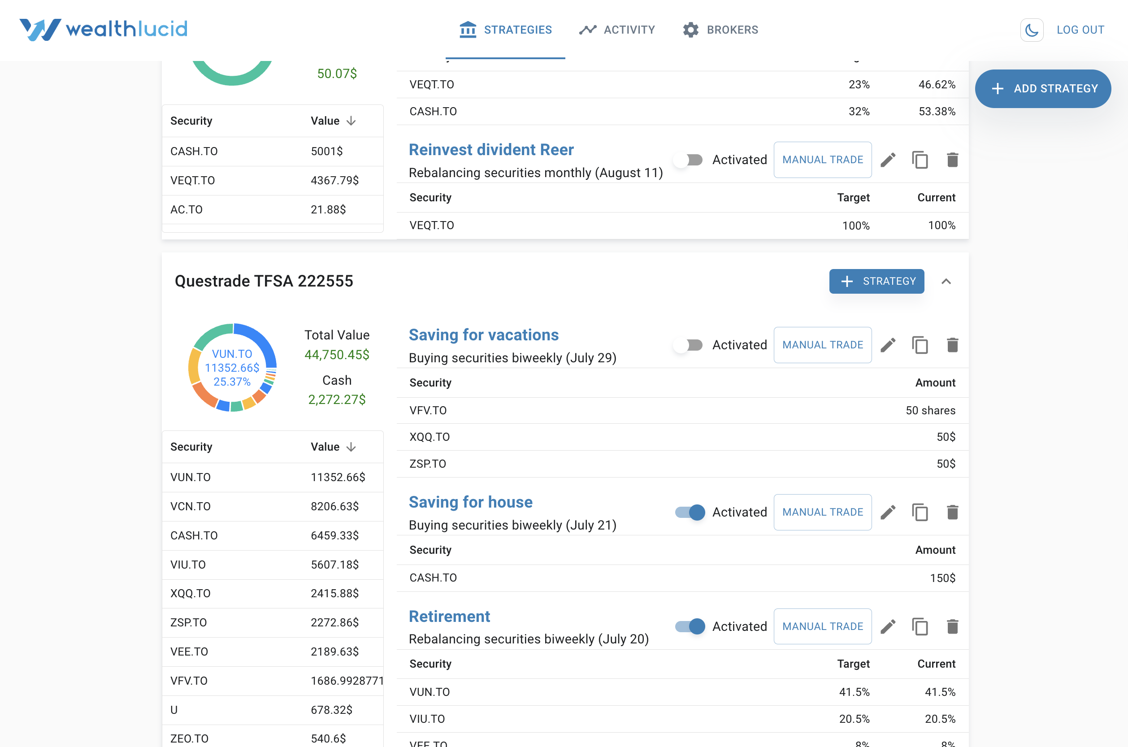Image resolution: width=1128 pixels, height=747 pixels.
Task: Select the VEE.TO 2189.63$ holdings row
Action: click(273, 652)
